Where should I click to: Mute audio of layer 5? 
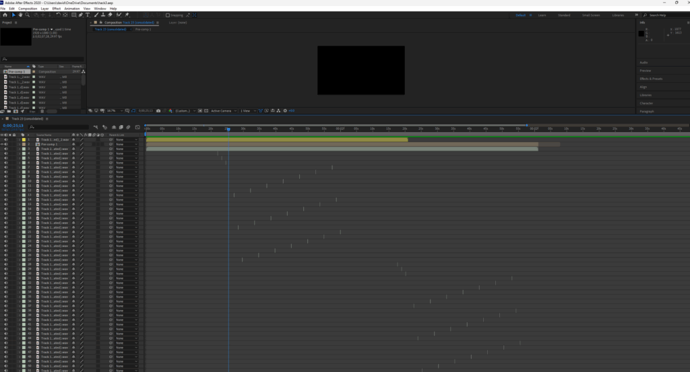5,158
